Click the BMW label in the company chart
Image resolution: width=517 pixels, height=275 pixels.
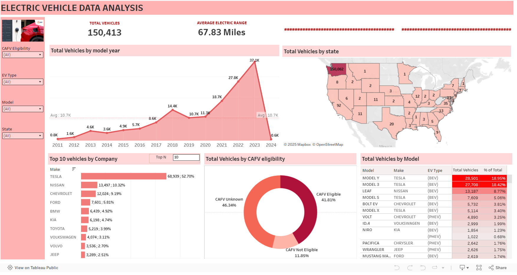pos(55,211)
